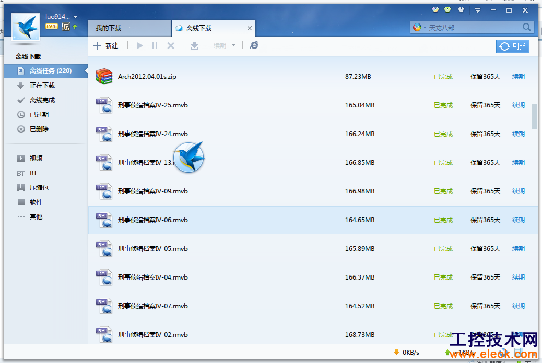Click the floating bird logo ball
Screen dimensions: 542x363
coord(188,158)
